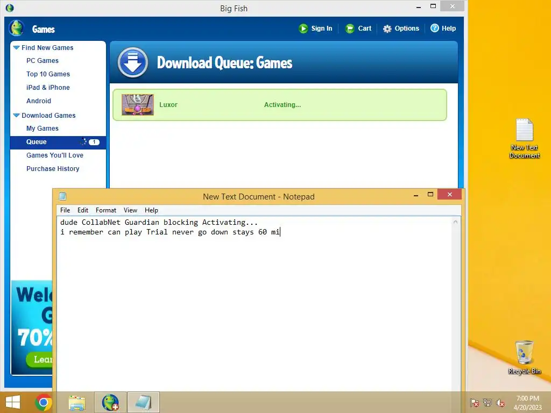Screen dimensions: 551x413
Task: Open the Notepad Format menu
Action: coord(106,210)
